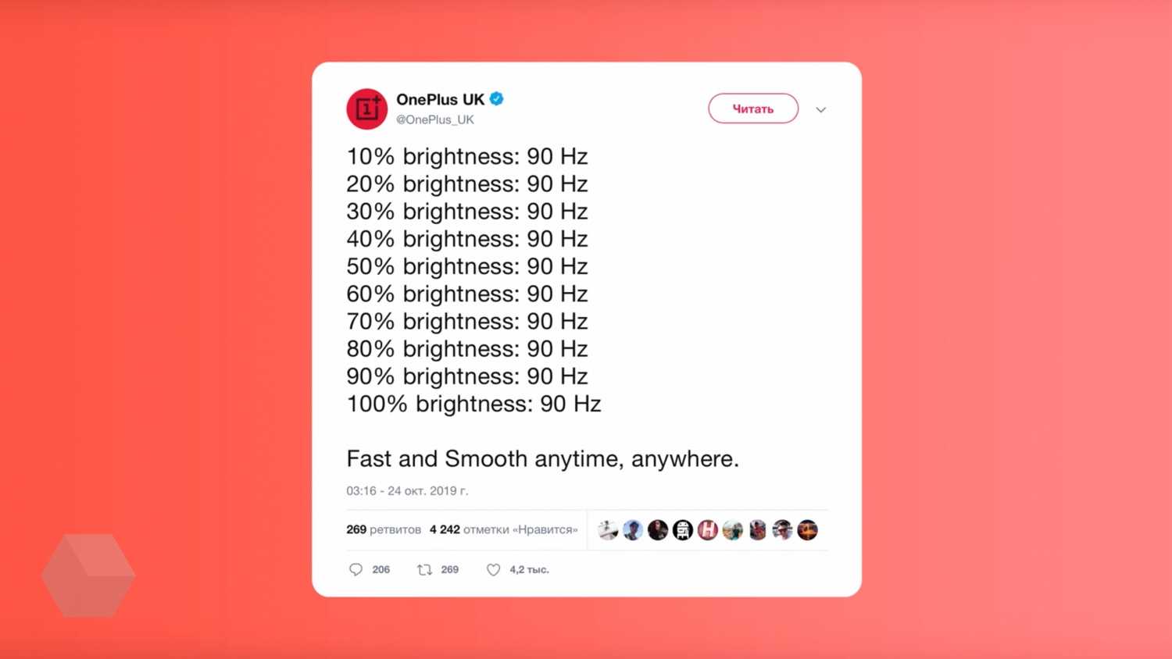Click the OnePlus red logo avatar

pyautogui.click(x=366, y=109)
